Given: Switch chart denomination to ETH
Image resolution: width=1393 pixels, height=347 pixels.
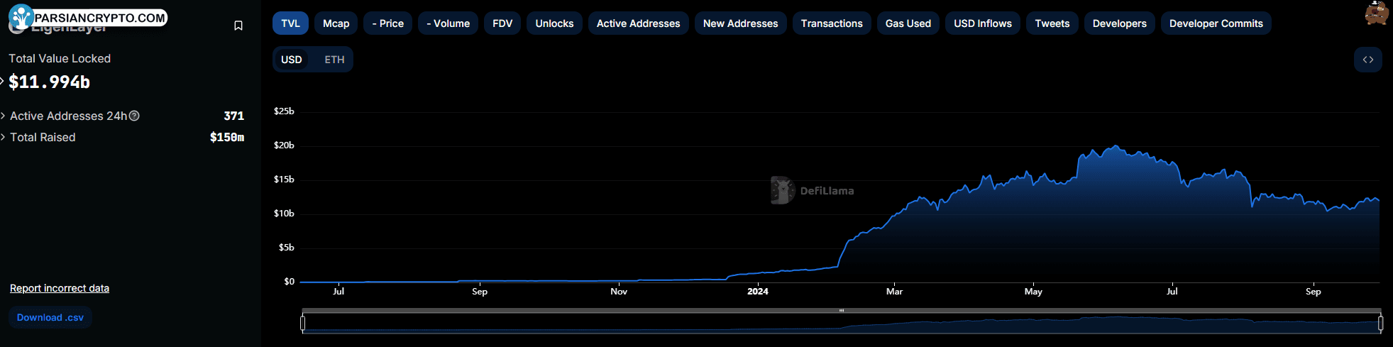Looking at the screenshot, I should 335,60.
